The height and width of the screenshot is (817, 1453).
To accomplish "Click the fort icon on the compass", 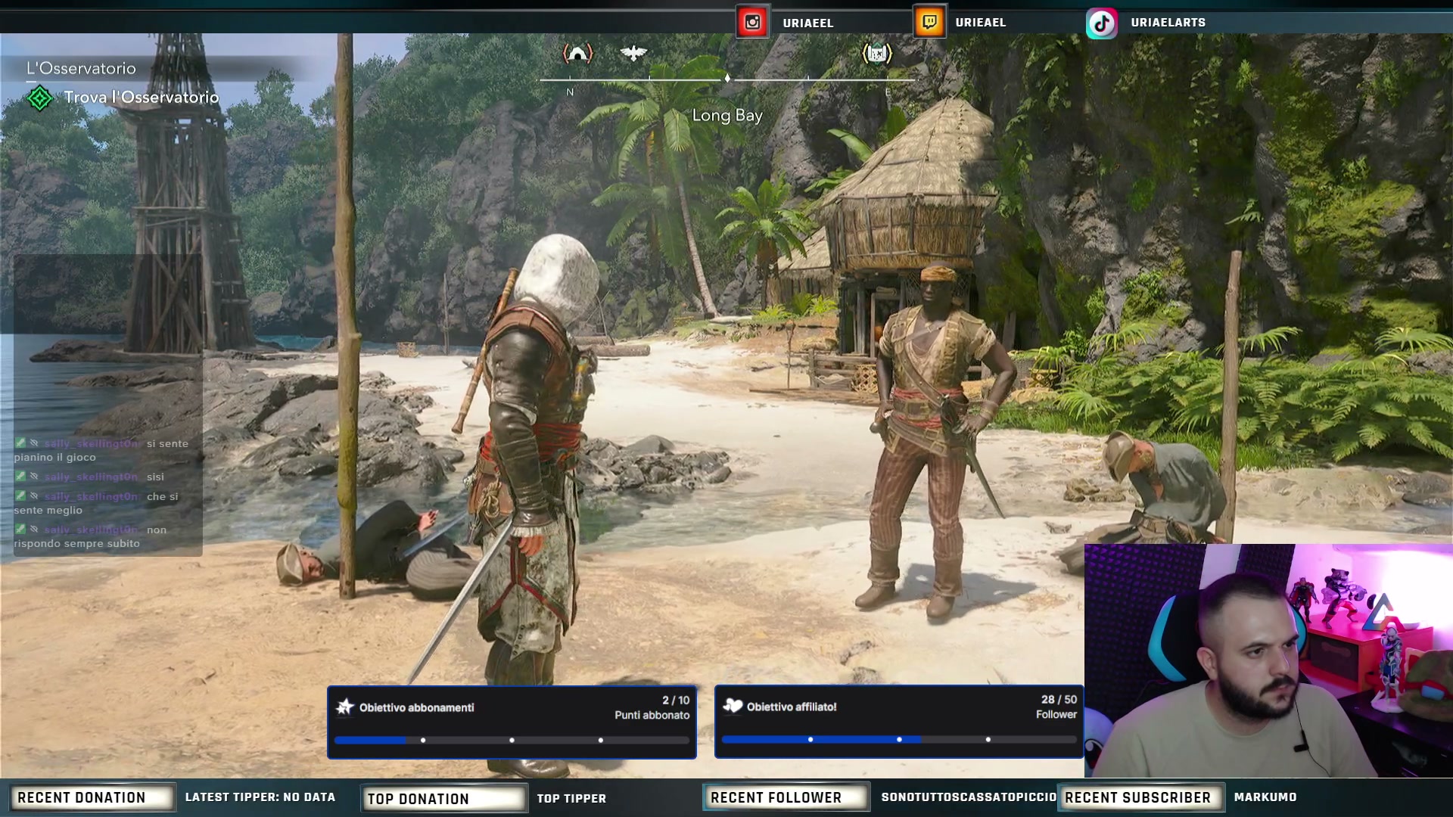I will click(x=877, y=53).
